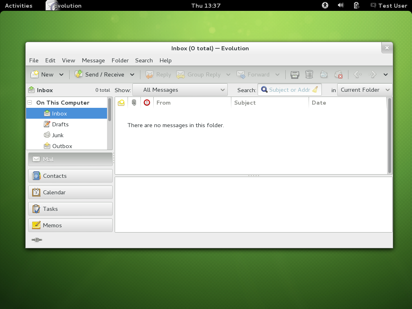Click the message status column header icon
This screenshot has height=309, width=412.
pyautogui.click(x=121, y=103)
